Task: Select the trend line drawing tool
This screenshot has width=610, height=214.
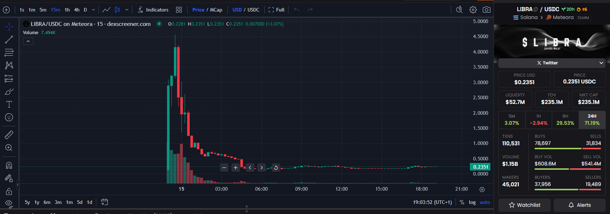Action: [9, 40]
